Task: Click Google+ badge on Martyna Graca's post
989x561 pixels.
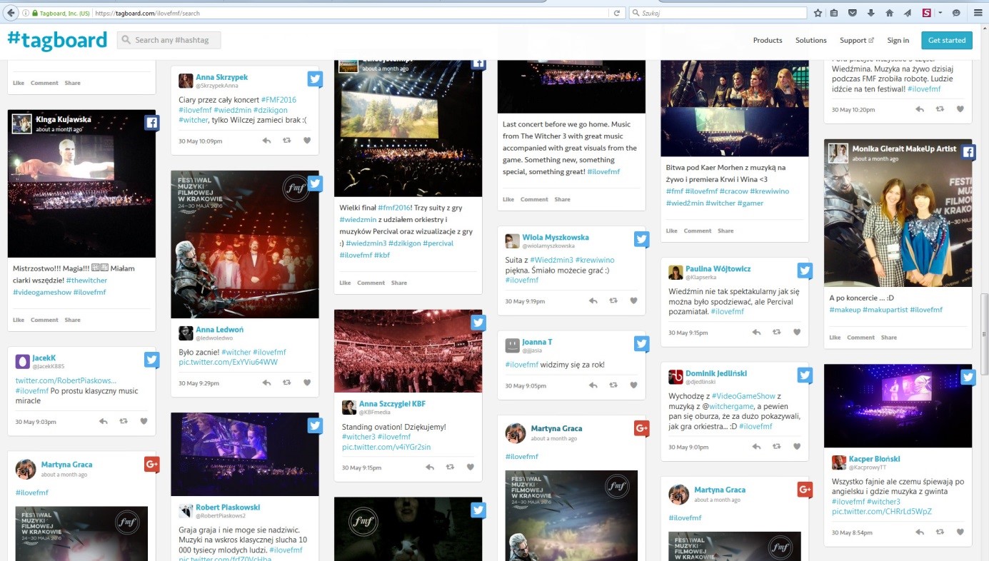Action: (151, 464)
